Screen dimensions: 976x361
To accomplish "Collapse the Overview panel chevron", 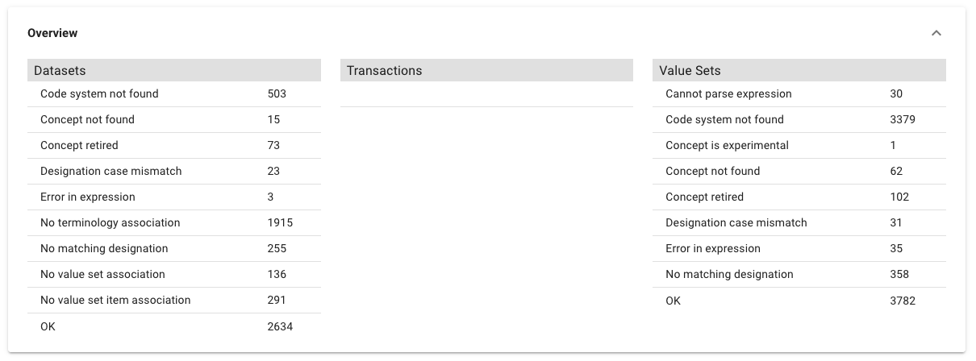I will coord(936,33).
